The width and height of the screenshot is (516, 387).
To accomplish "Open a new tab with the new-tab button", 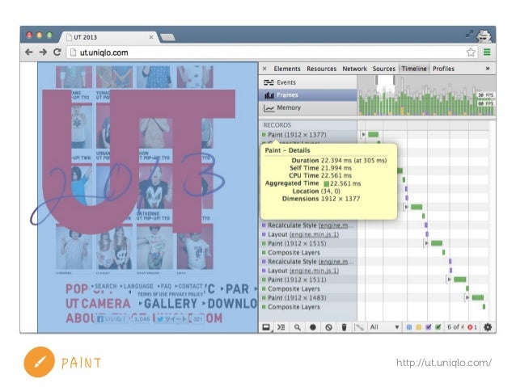I will 168,37.
